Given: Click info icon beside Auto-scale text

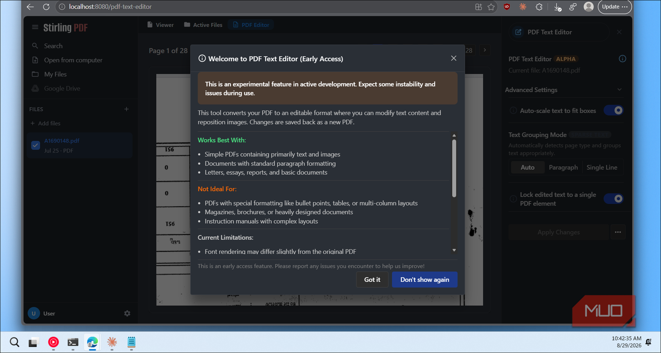Looking at the screenshot, I should [x=513, y=110].
